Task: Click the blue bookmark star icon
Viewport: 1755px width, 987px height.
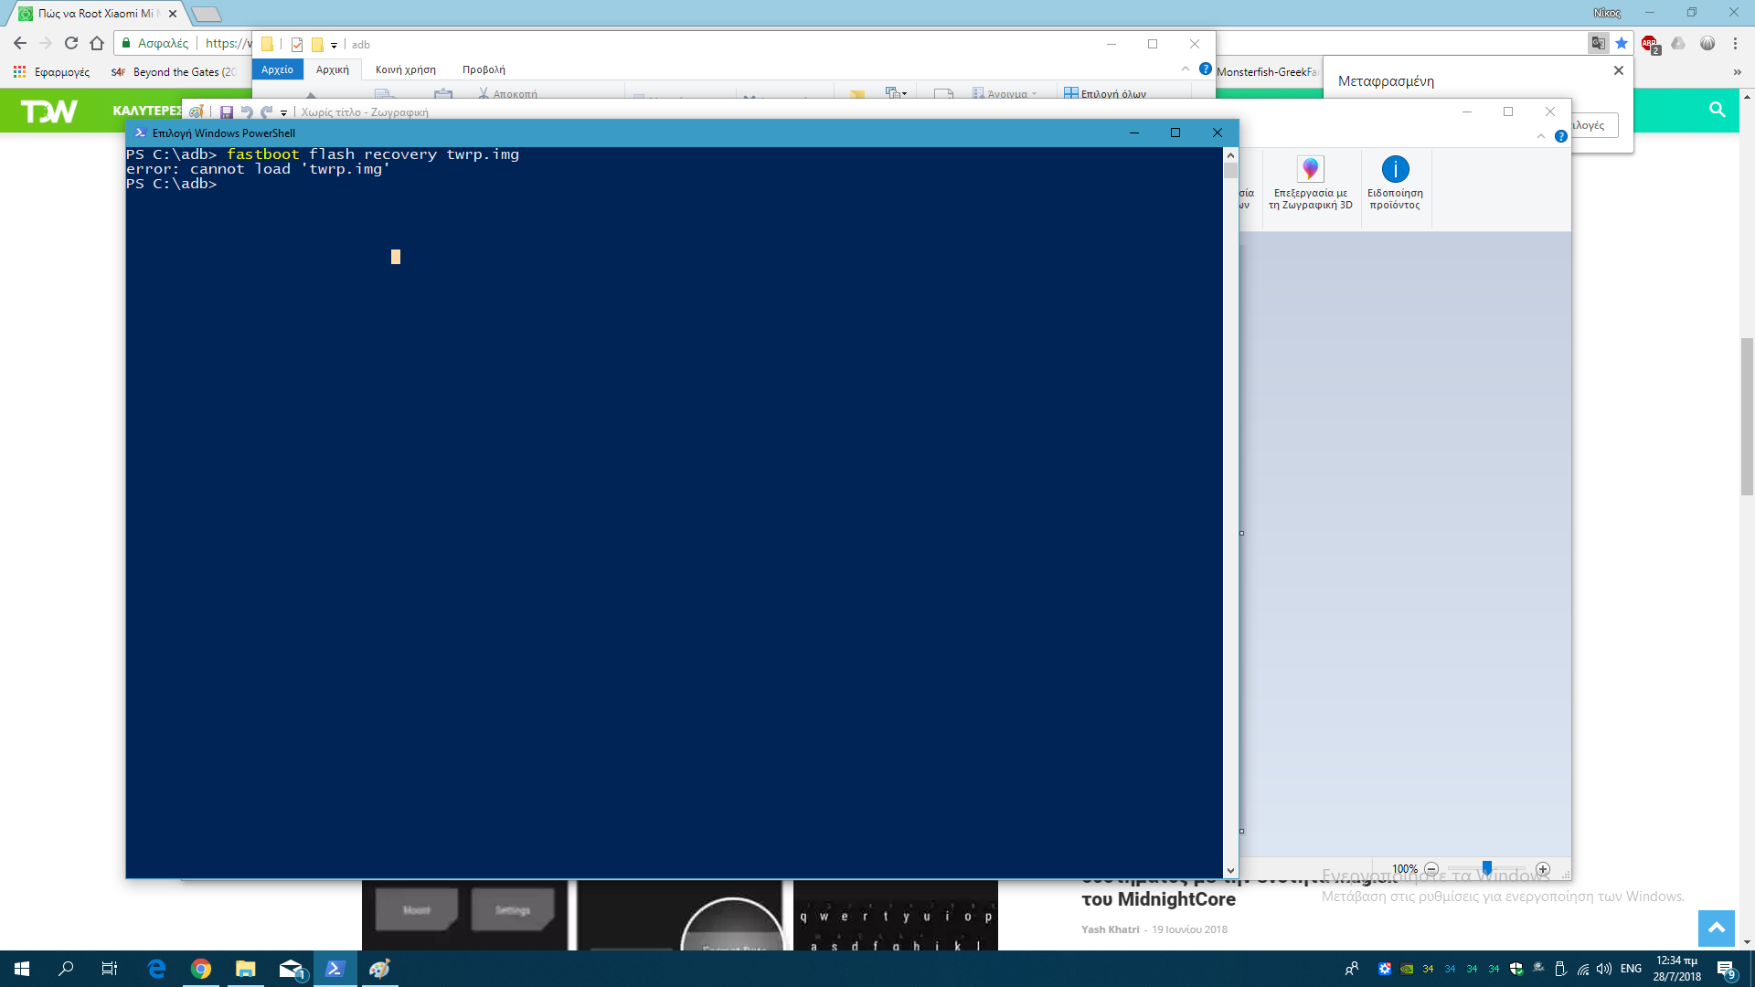Action: click(1622, 43)
